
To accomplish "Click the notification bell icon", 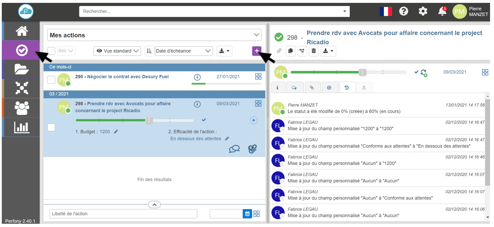I will (x=442, y=11).
